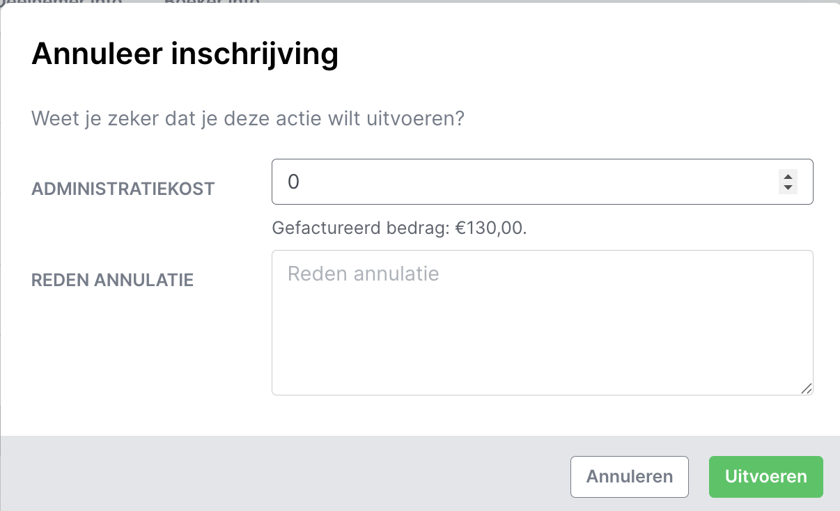Click the 'Gefactureerd bedrag: €130,00.' hint text
840x511 pixels.
click(x=399, y=228)
